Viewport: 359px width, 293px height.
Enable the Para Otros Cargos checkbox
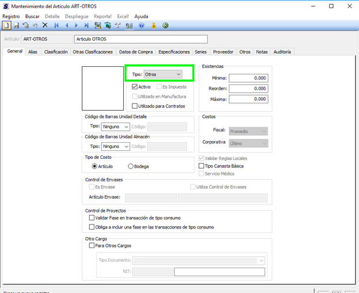(x=91, y=246)
